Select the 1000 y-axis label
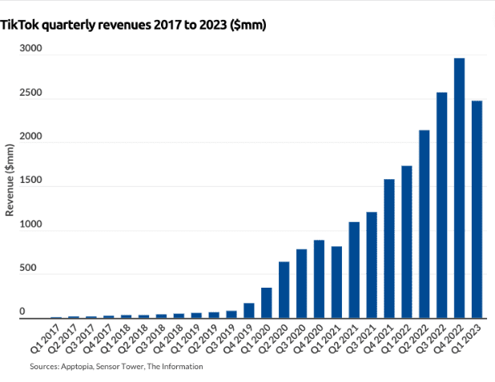The image size is (495, 382). point(30,224)
